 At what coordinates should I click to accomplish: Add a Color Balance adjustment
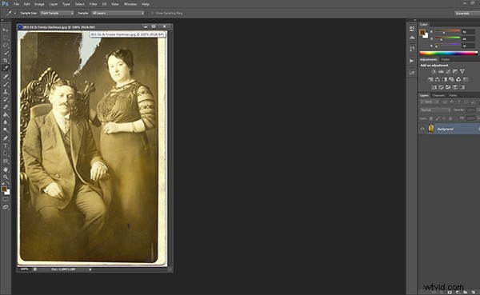tap(438, 79)
